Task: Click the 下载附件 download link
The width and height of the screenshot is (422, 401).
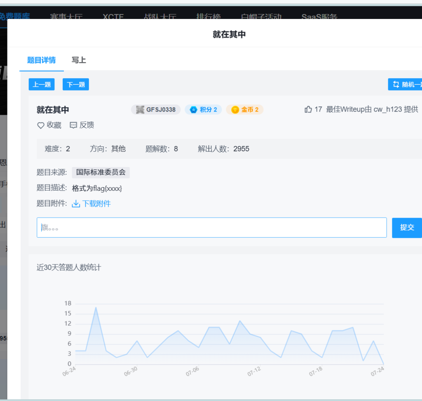Action: click(x=96, y=204)
